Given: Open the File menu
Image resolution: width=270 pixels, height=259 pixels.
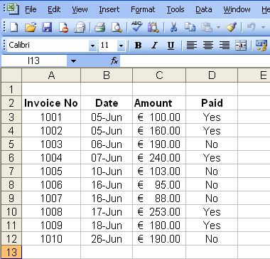Looking at the screenshot, I should point(31,9).
